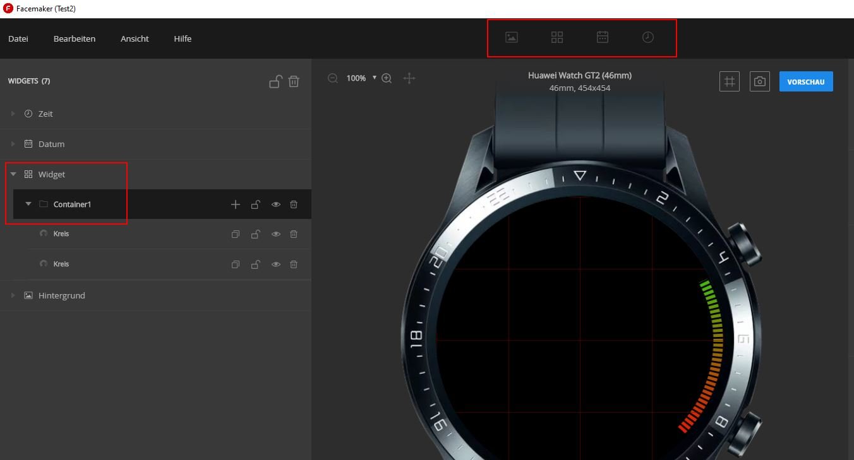Toggle the lock on Container1
The height and width of the screenshot is (460, 854).
tap(255, 204)
